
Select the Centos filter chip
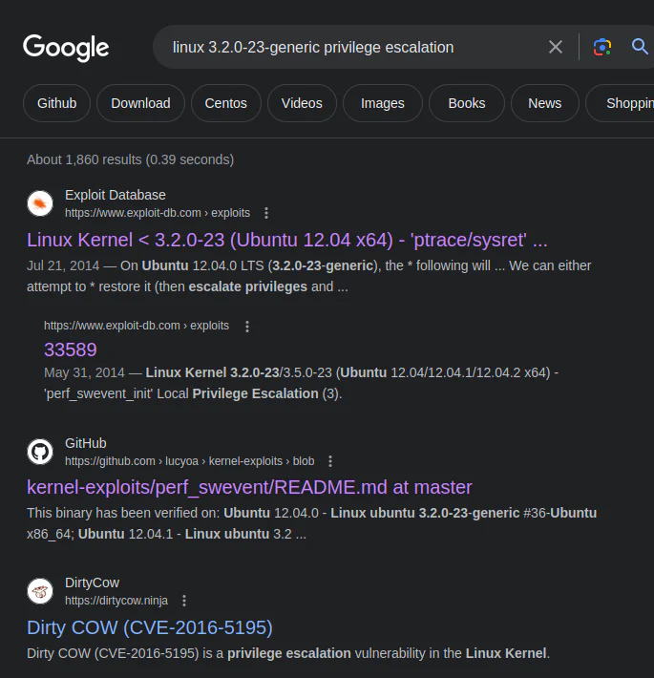(225, 103)
